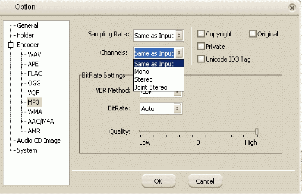Viewport: 302px width, 194px height.
Task: Open the BitRate dropdown
Action: [177, 109]
